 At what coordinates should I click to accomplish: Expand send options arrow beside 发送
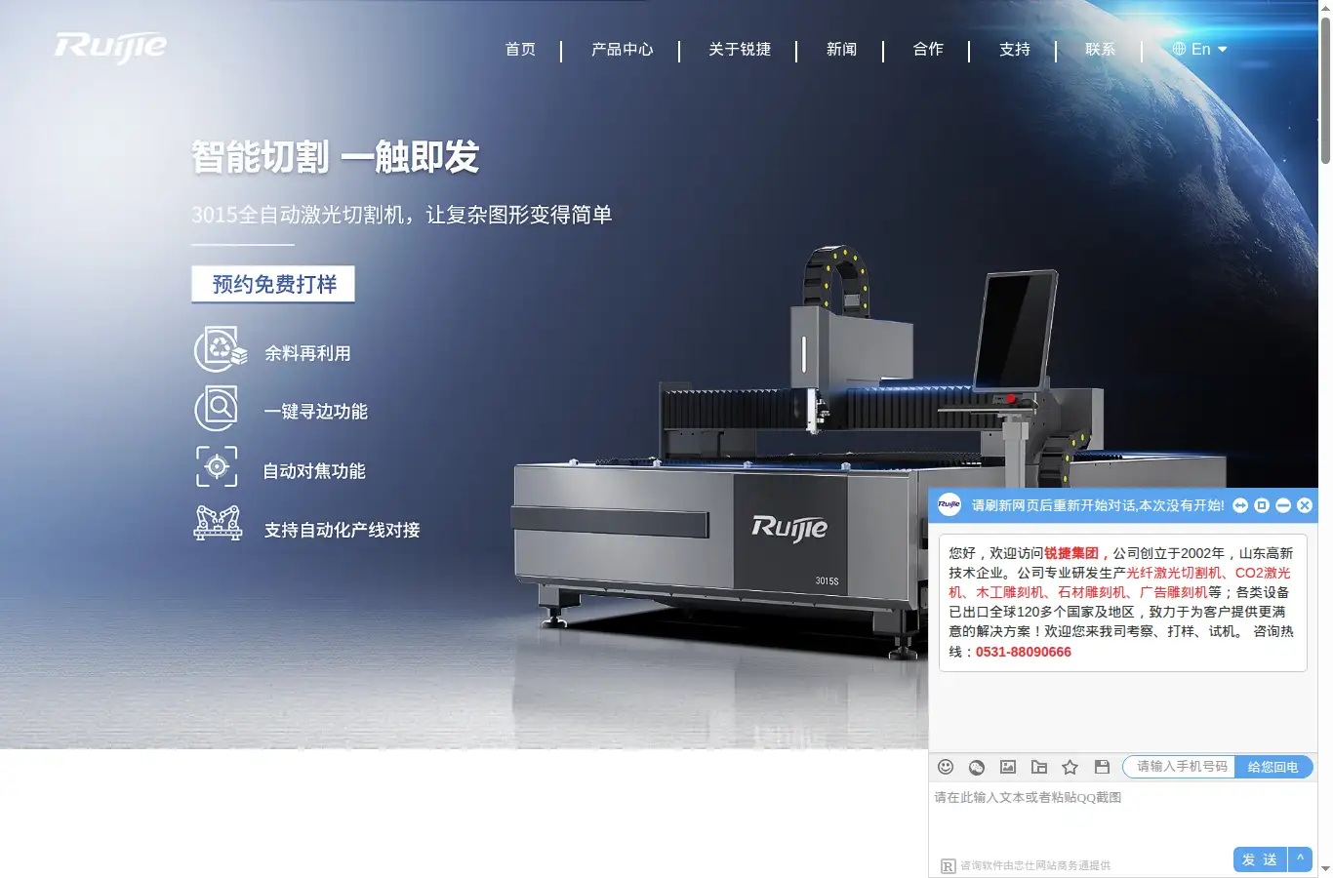(1300, 859)
